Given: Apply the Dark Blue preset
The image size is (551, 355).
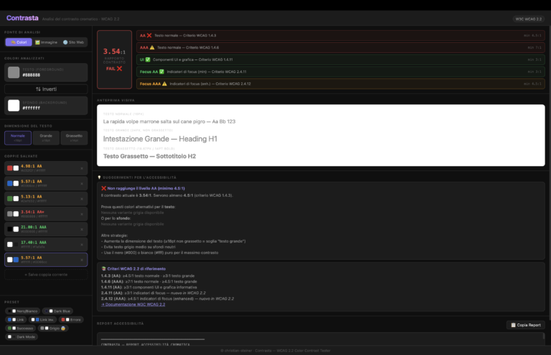Looking at the screenshot, I should [57, 311].
